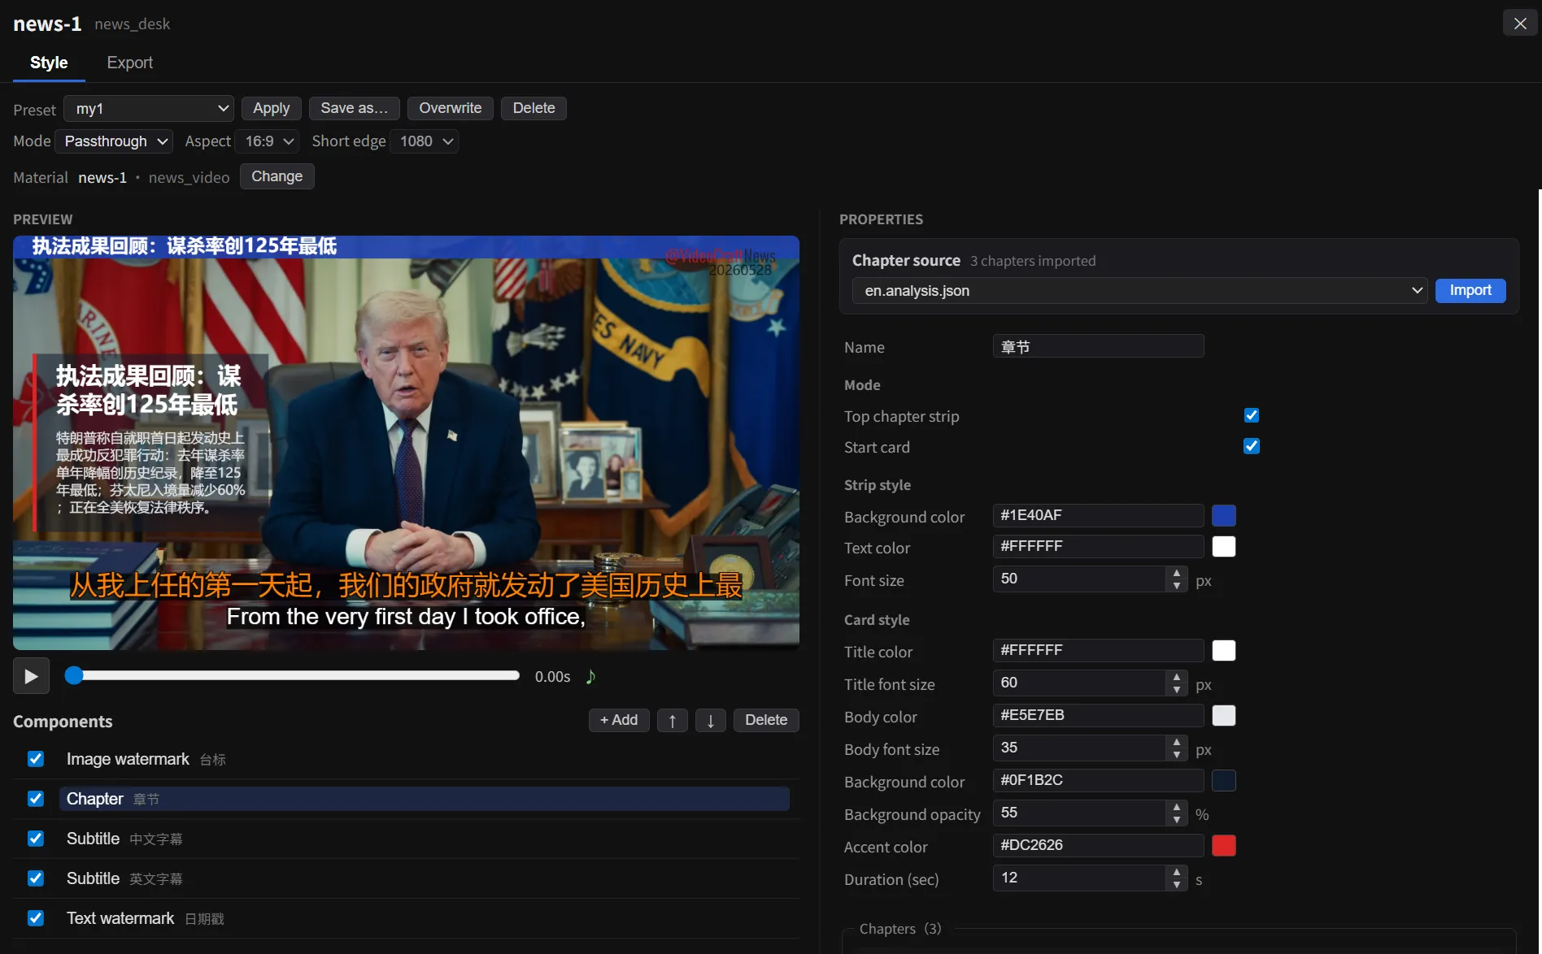
Task: Click the #E5E7EB body color field
Action: point(1098,715)
